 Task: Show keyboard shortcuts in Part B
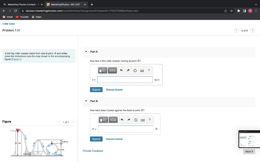pos(143,120)
